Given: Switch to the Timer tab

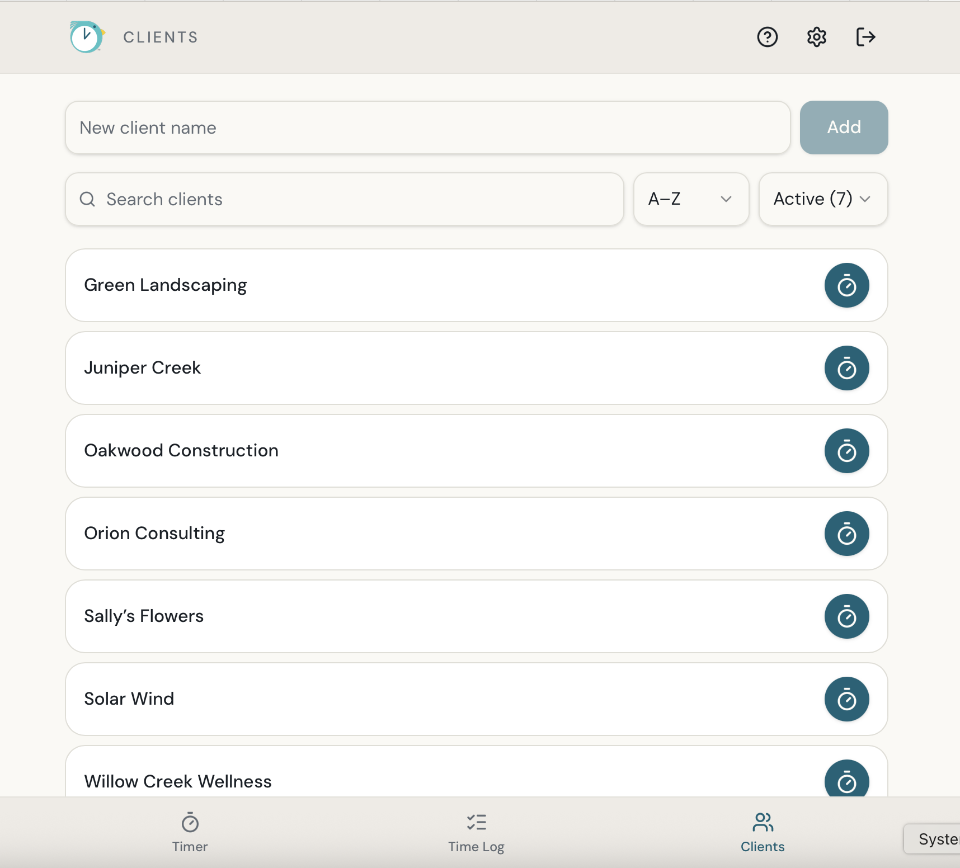Looking at the screenshot, I should (190, 832).
